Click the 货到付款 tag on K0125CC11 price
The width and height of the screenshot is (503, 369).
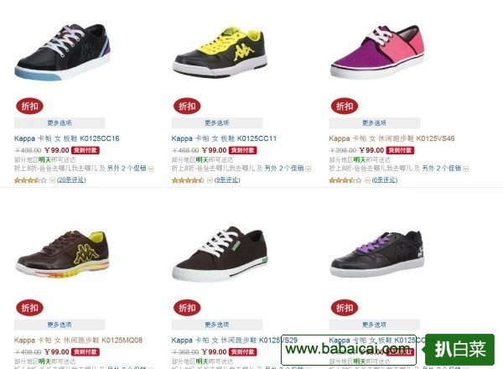point(242,150)
